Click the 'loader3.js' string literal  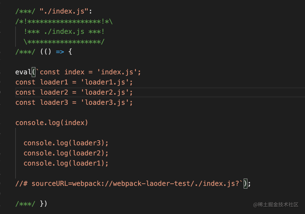tap(105, 102)
